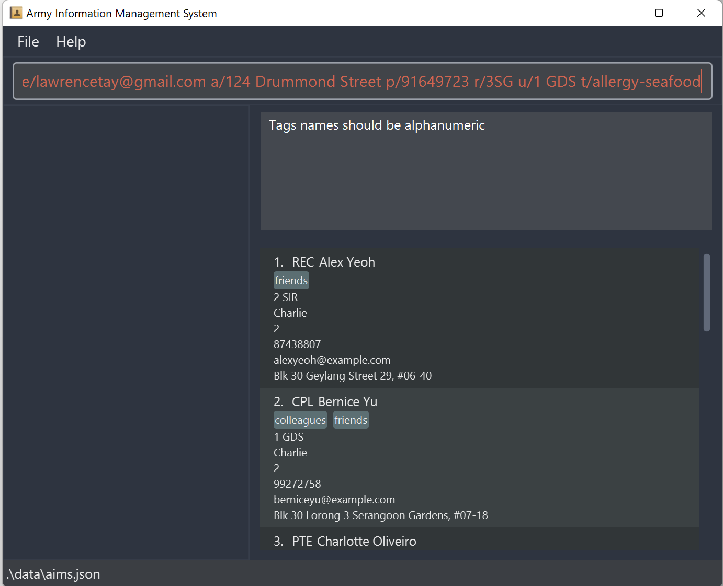Click the .\data\aims.json status bar path
The image size is (723, 586).
pos(53,574)
